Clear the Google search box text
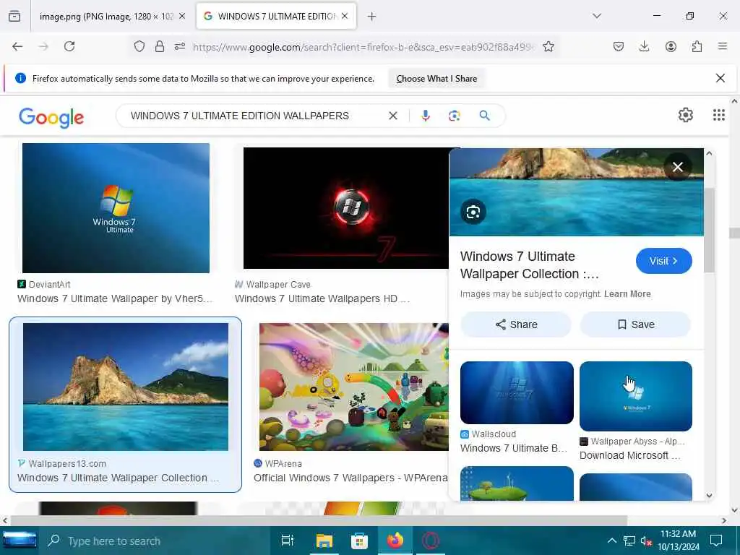 392,116
